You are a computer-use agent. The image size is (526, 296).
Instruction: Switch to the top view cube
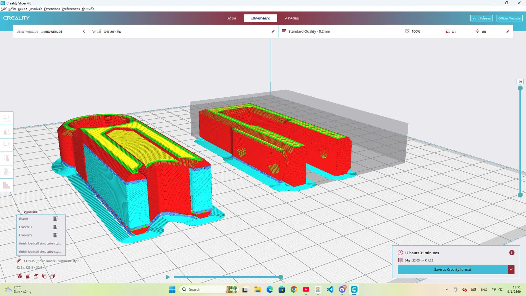pyautogui.click(x=36, y=276)
